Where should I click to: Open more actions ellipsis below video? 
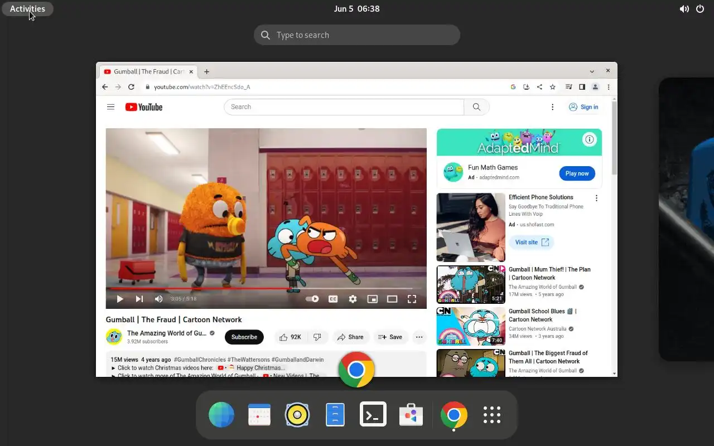pyautogui.click(x=419, y=337)
